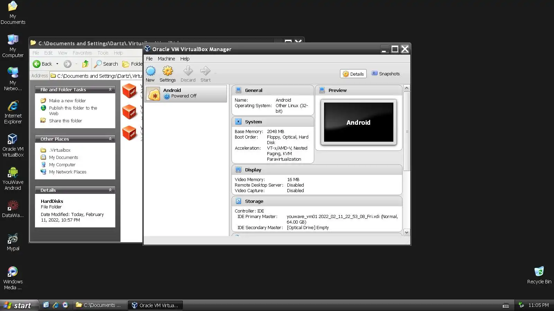Click the Internet Explorer quick launch icon
The height and width of the screenshot is (311, 554).
click(x=55, y=305)
